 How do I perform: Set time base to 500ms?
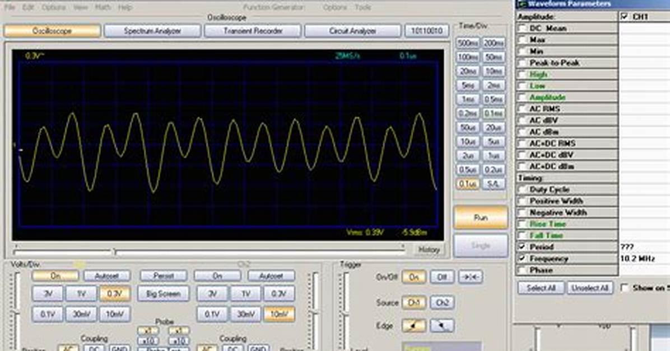pos(467,43)
